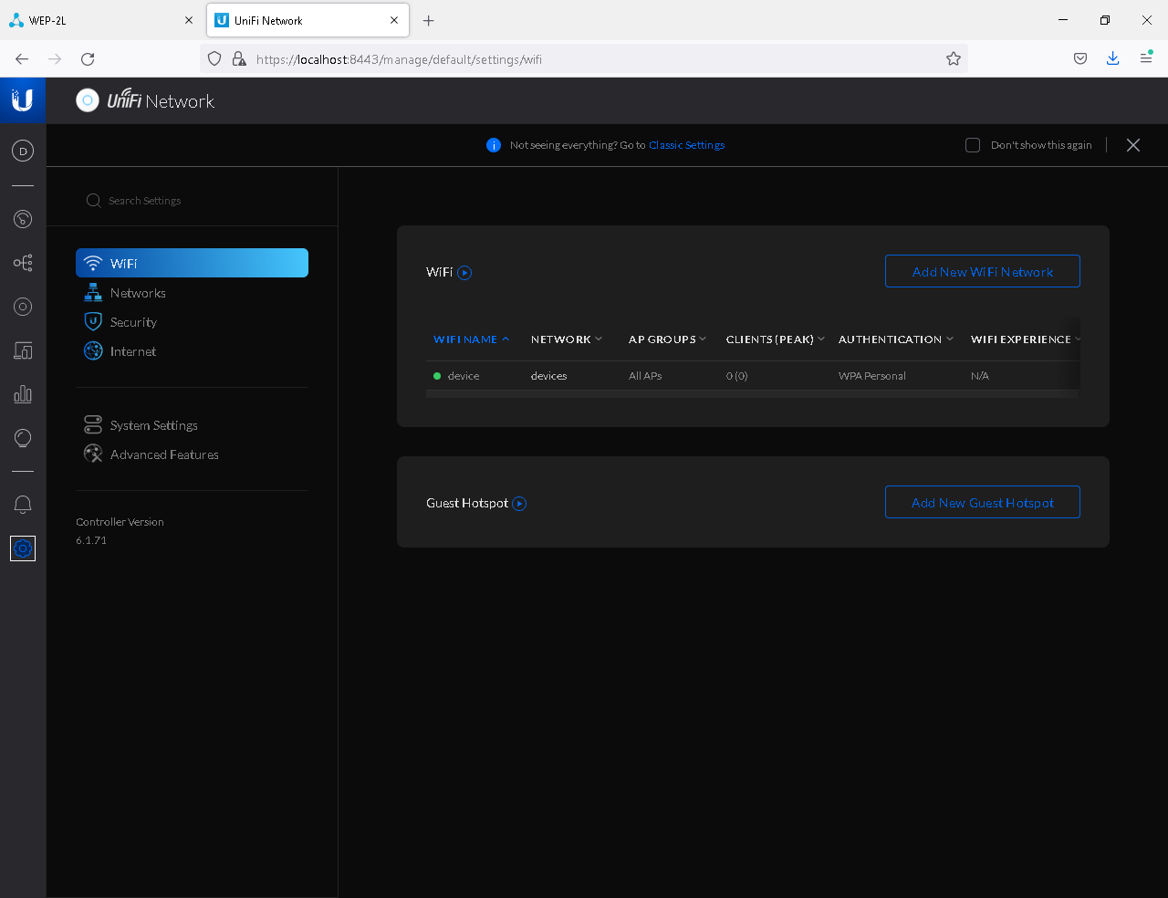The height and width of the screenshot is (898, 1168).
Task: Play the Guest Hotspot help video icon
Action: 519,504
